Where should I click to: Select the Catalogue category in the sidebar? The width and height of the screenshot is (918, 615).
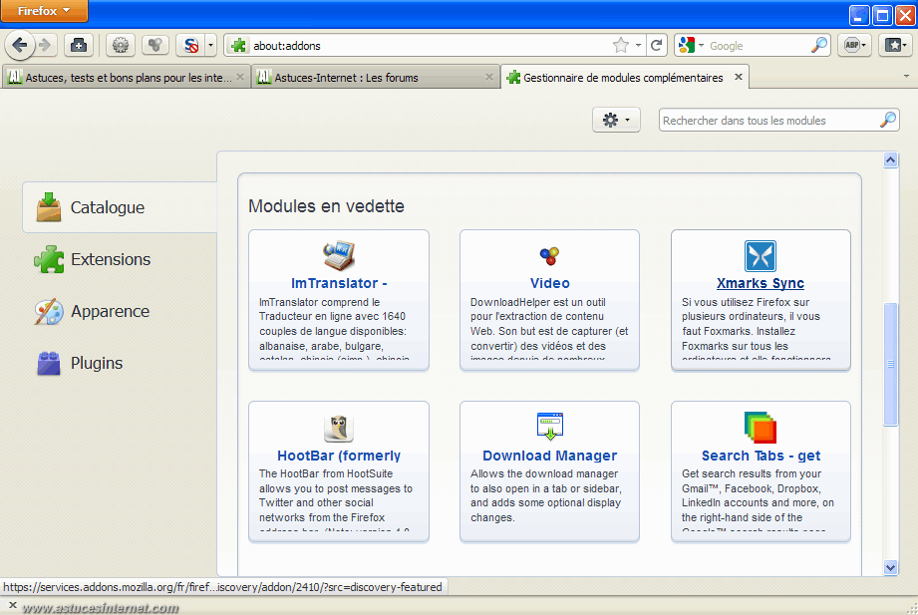coord(120,207)
